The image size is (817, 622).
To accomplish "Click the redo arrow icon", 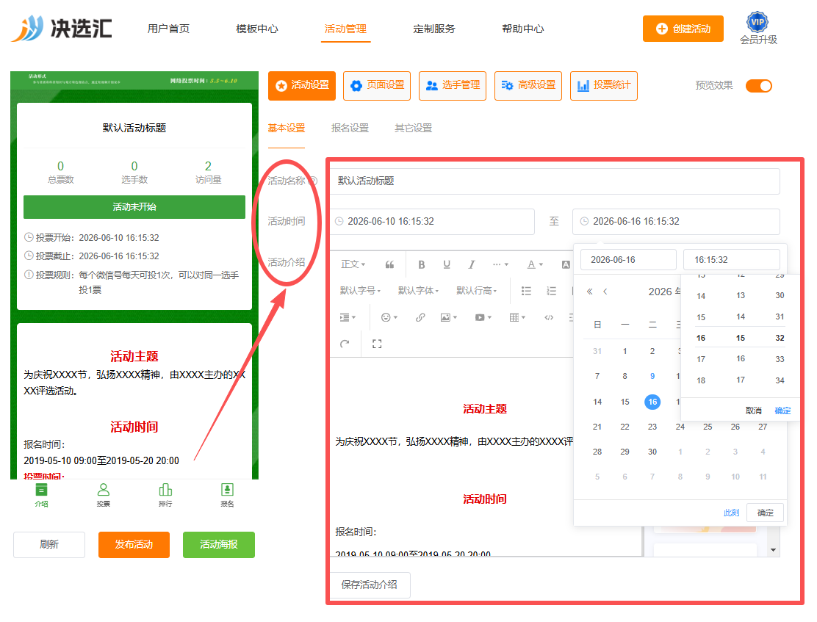I will pos(345,344).
